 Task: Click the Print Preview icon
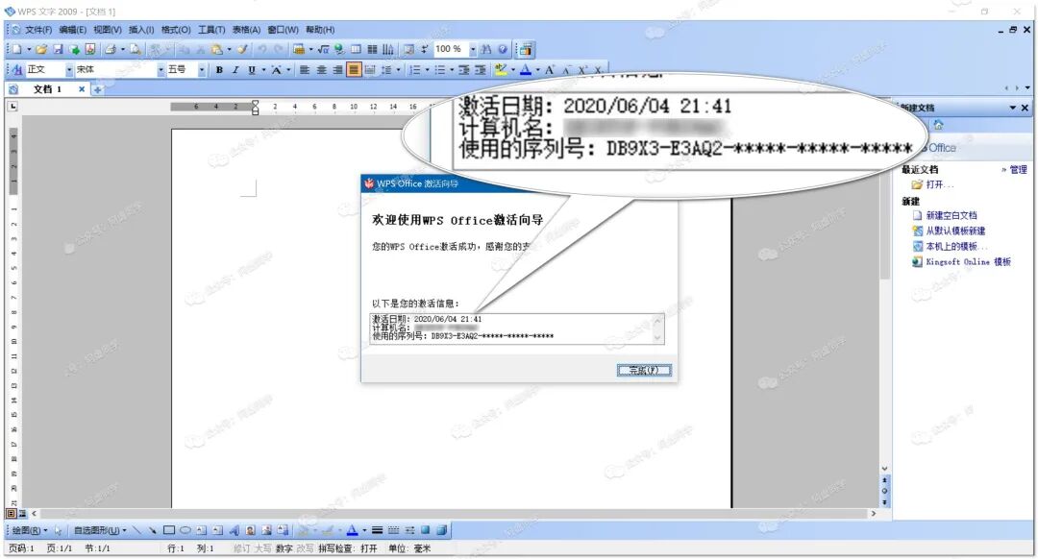pos(136,49)
